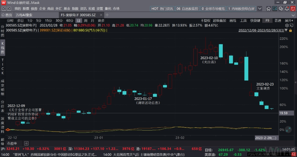Image resolution: width=297 pixels, height=157 pixels.
Task: Select the 周 weekly period
Action: pyautogui.click(x=86, y=21)
